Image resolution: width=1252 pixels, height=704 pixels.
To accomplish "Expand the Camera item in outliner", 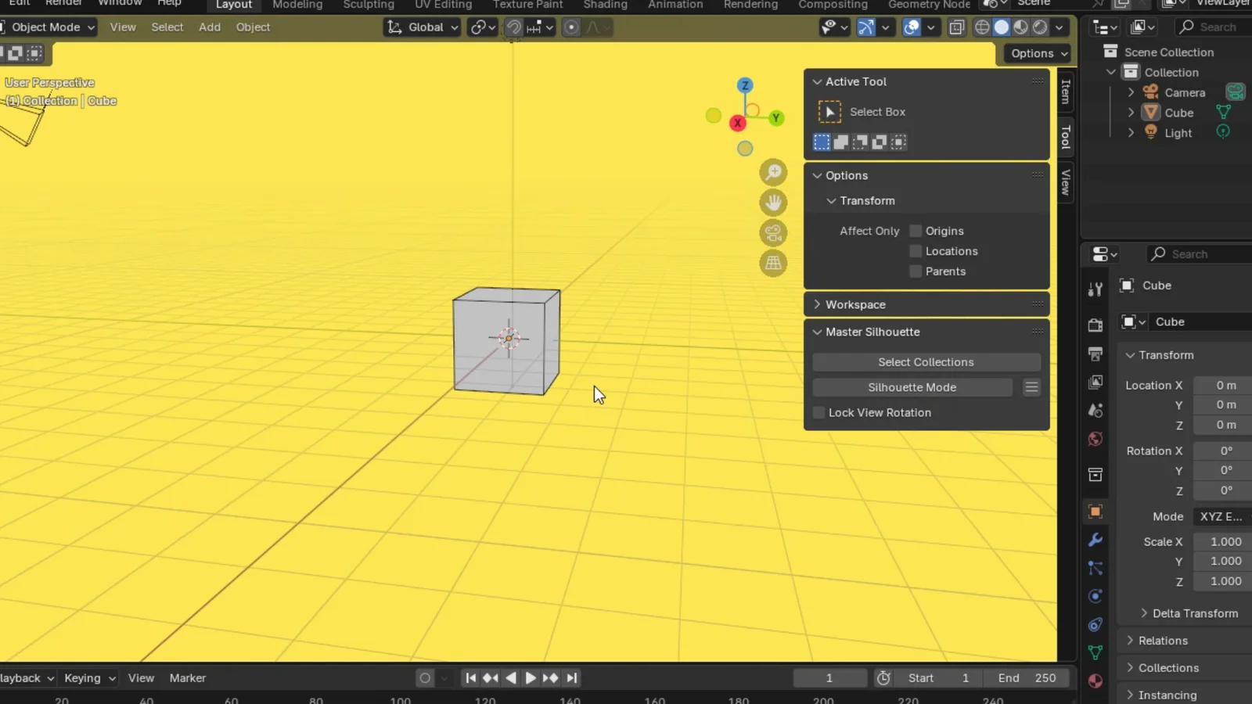I will pyautogui.click(x=1131, y=92).
